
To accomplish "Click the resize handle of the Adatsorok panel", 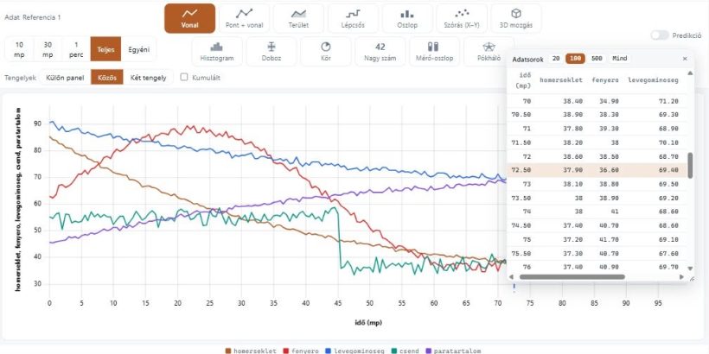I will (x=692, y=280).
